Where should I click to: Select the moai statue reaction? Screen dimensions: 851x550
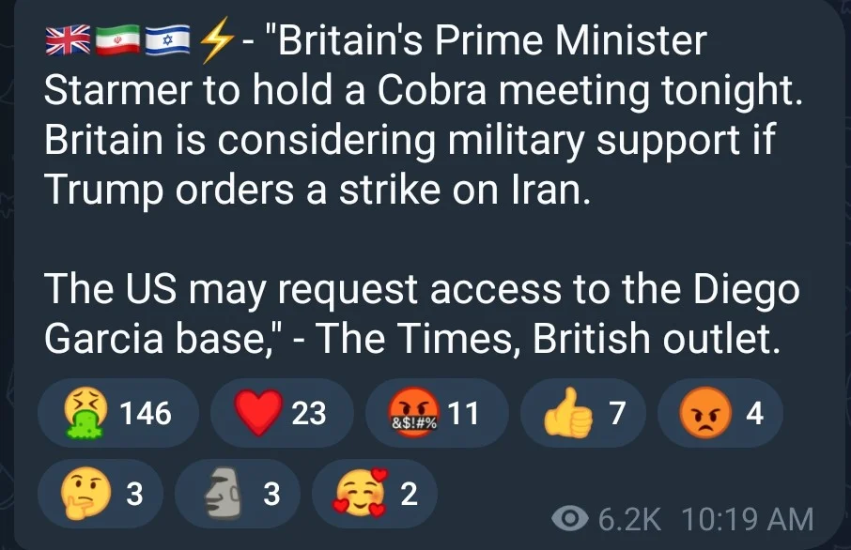(238, 494)
